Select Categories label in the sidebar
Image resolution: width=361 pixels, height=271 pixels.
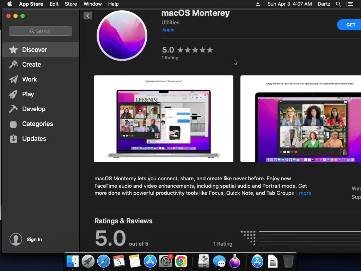pos(37,124)
